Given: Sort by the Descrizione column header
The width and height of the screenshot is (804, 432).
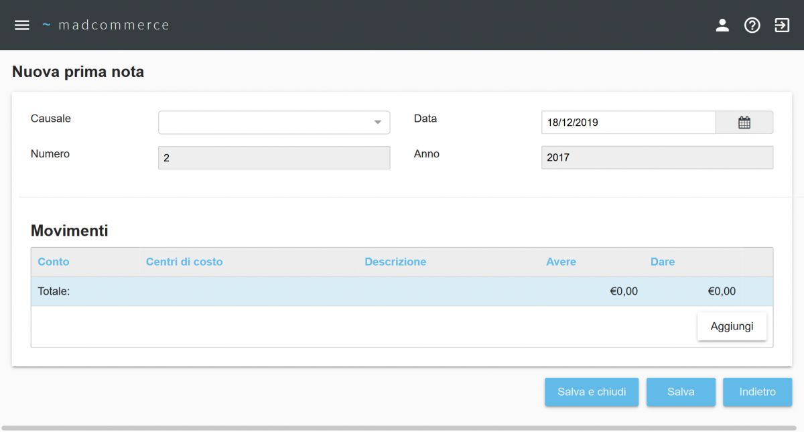Looking at the screenshot, I should coord(395,262).
